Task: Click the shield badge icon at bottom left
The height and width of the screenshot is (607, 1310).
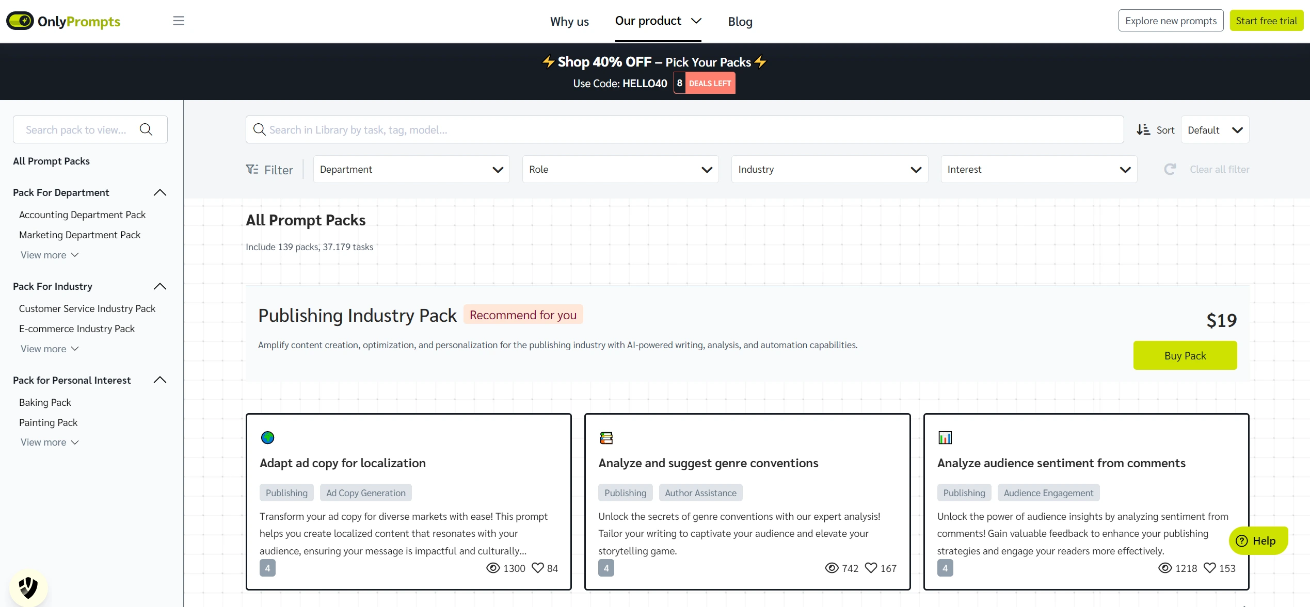Action: tap(28, 587)
